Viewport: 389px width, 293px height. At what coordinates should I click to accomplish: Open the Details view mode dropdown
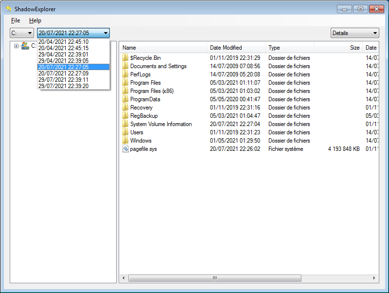pos(355,33)
